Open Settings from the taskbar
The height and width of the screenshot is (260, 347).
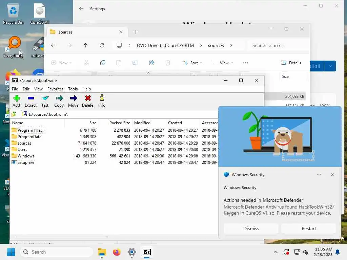click(132, 252)
